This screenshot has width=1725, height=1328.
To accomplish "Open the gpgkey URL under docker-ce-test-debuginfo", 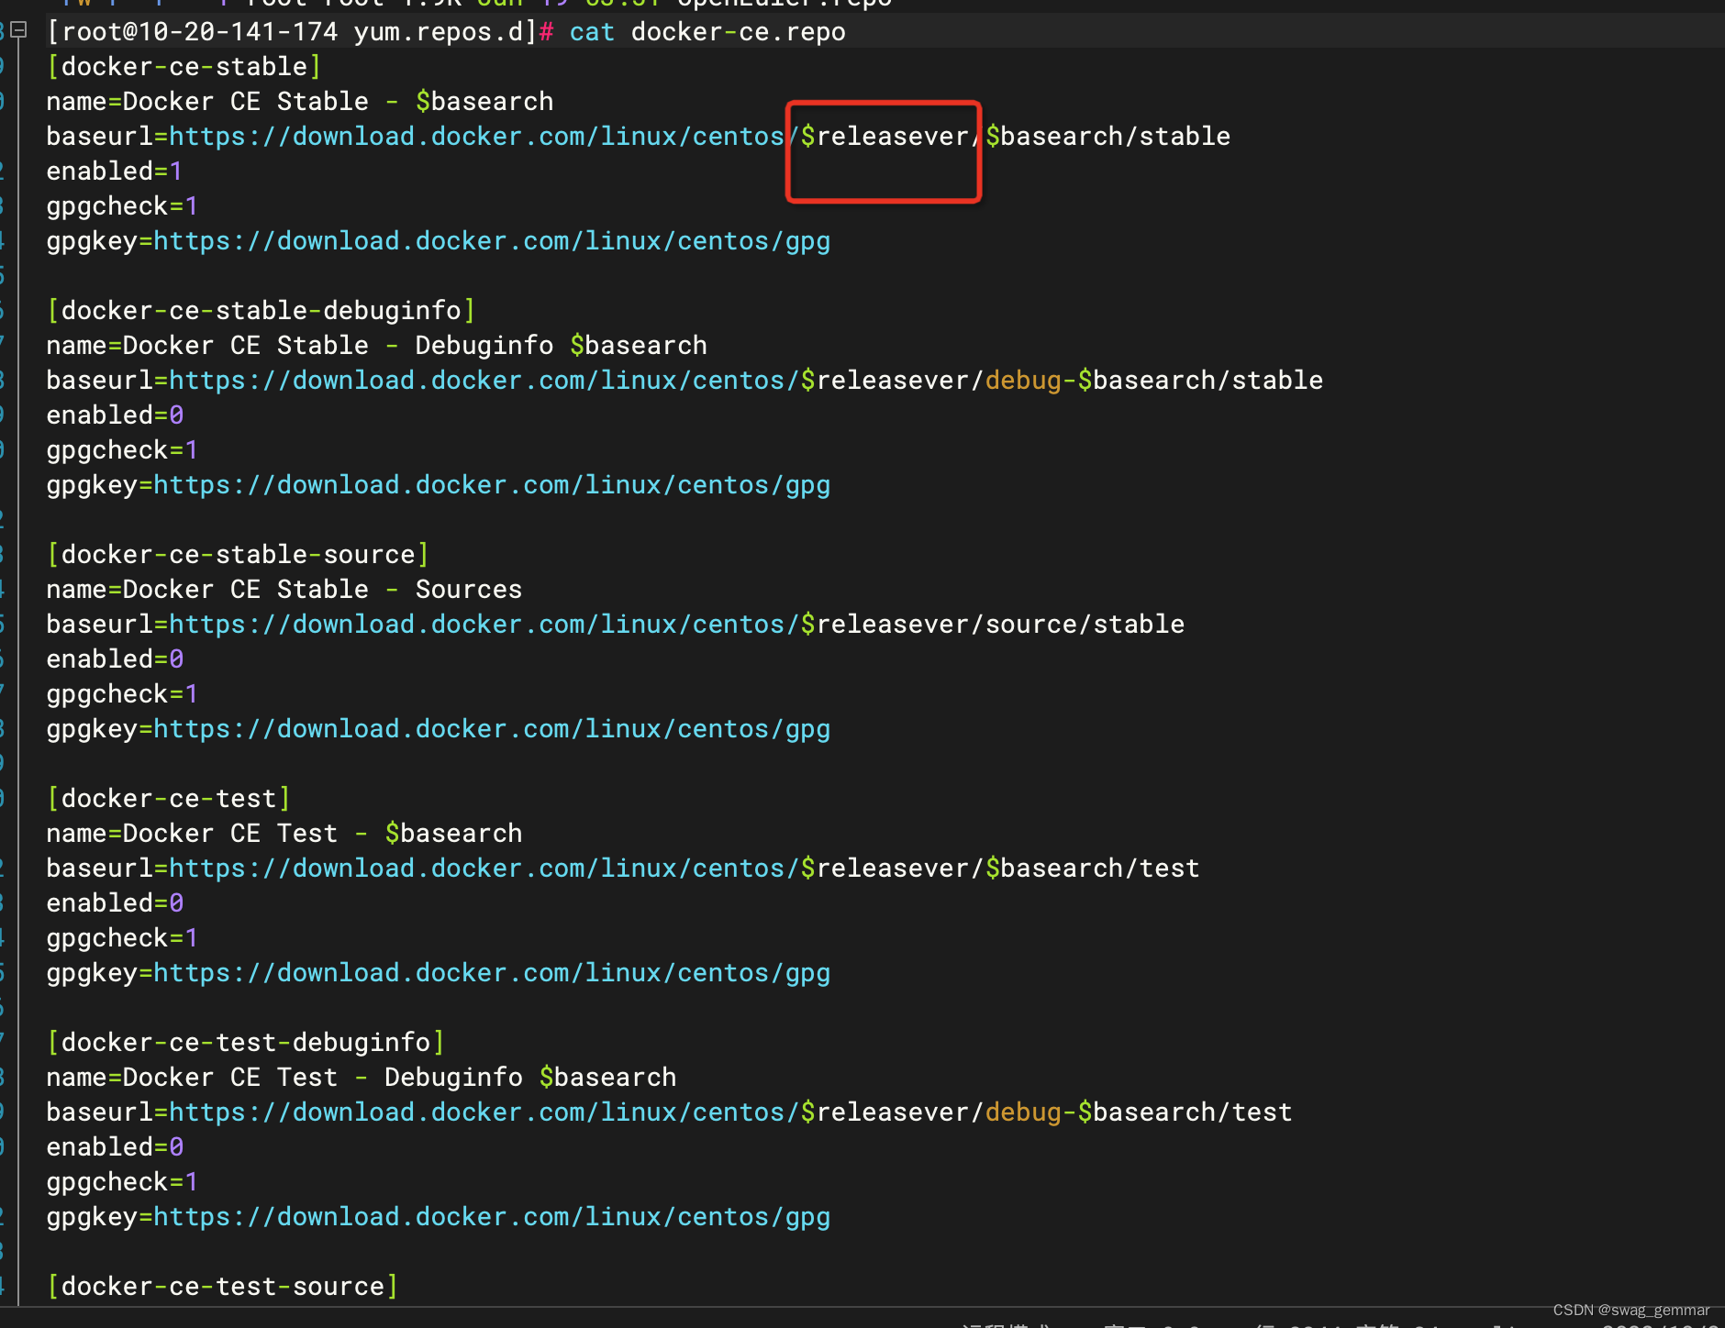I will (492, 1217).
